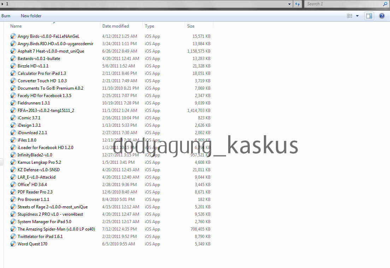Click the Birzzle HD-v1.1.1 file icon

13,66
